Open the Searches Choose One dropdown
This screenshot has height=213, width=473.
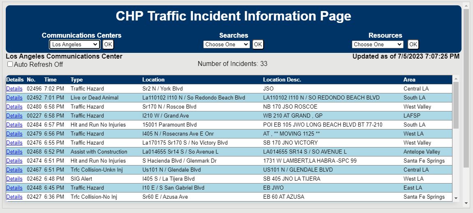click(227, 45)
